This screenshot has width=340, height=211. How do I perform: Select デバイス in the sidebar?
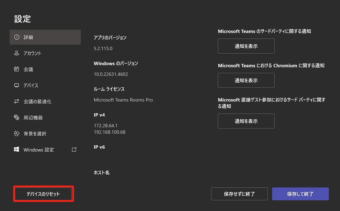[31, 86]
